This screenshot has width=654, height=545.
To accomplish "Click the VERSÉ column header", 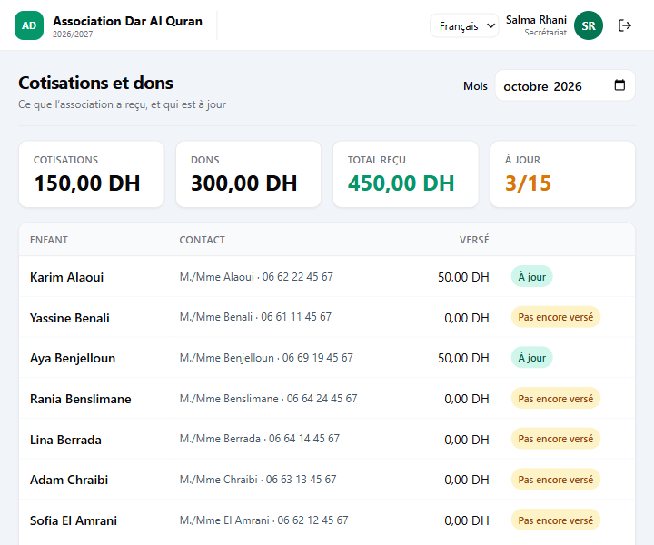I will (474, 240).
